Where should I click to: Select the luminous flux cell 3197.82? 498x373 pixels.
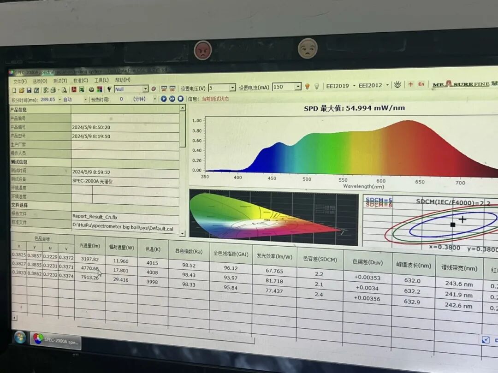[90, 259]
